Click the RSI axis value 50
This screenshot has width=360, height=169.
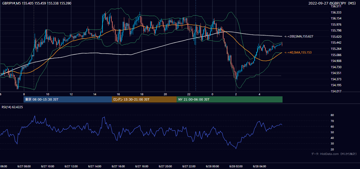332,132
